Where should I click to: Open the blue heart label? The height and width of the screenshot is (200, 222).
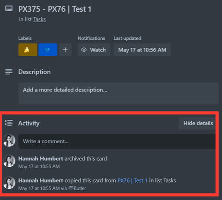click(48, 50)
